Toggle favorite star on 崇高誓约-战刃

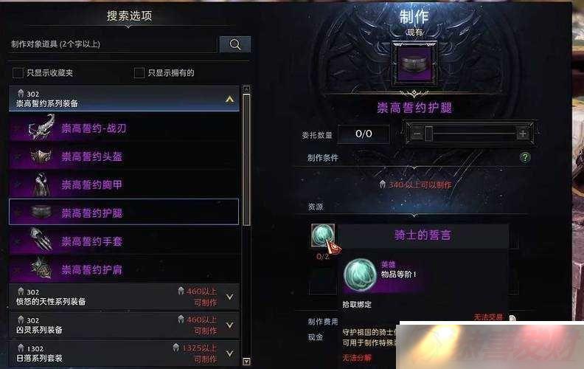point(17,128)
